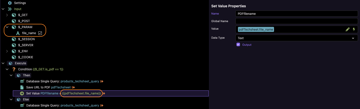Click the Condition question mark icon
The width and height of the screenshot is (360, 109).
click(14, 69)
